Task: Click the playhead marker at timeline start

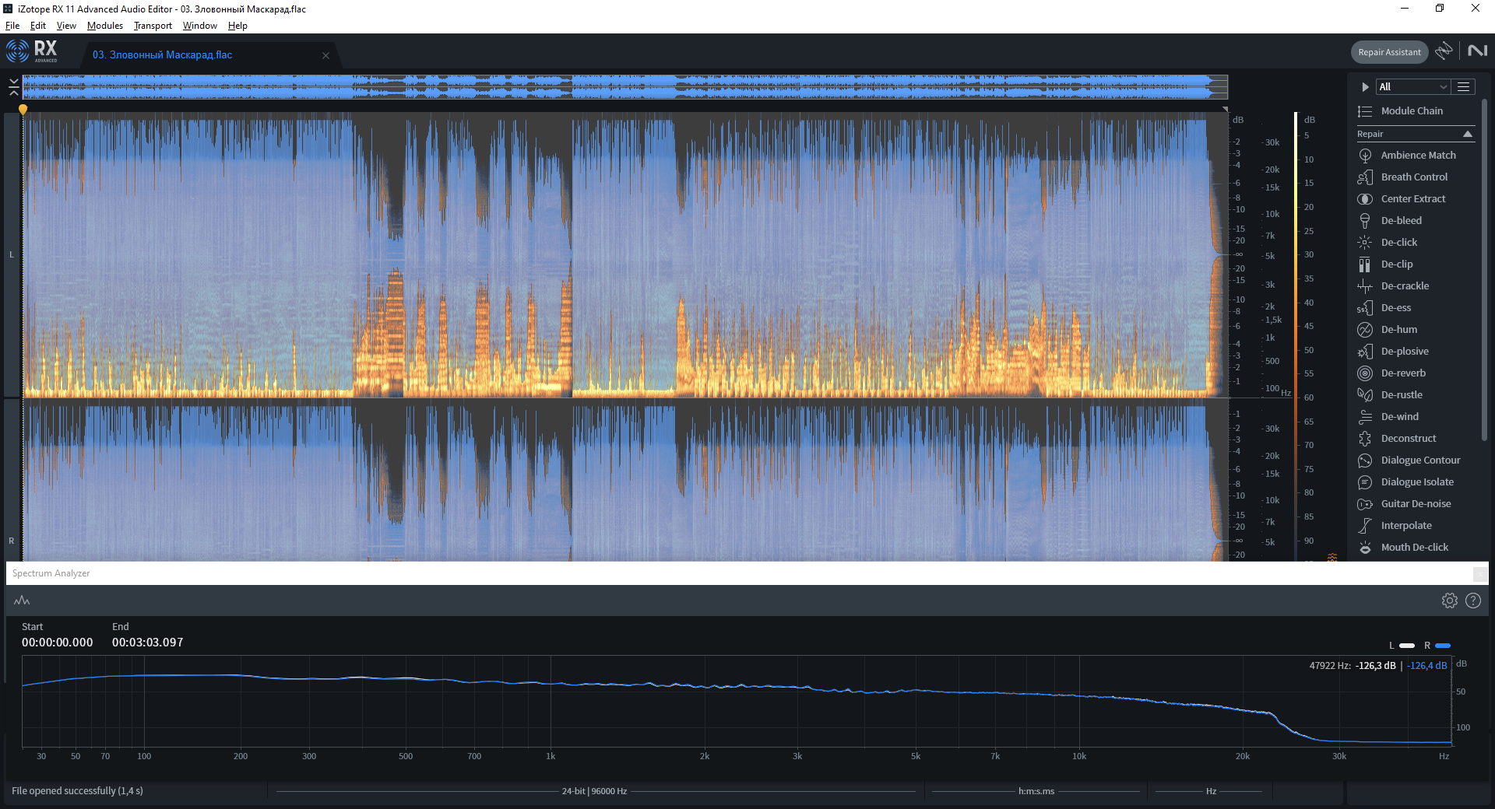Action: [x=23, y=110]
